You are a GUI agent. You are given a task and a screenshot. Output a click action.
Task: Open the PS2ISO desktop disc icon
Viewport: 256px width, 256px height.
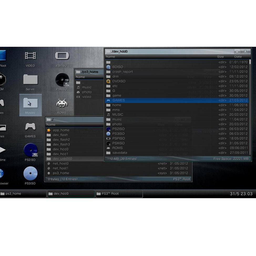pos(30,151)
